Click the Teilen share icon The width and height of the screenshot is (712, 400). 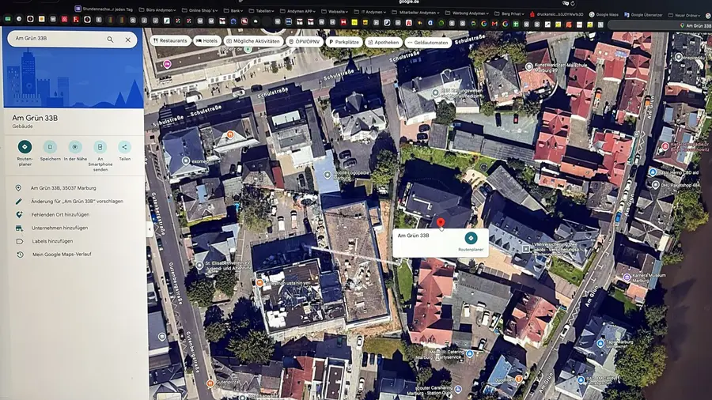click(124, 147)
